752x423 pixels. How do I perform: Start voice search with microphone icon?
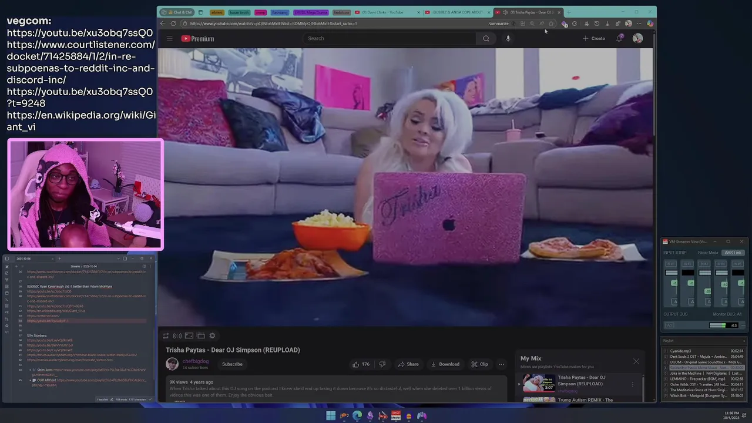coord(508,38)
